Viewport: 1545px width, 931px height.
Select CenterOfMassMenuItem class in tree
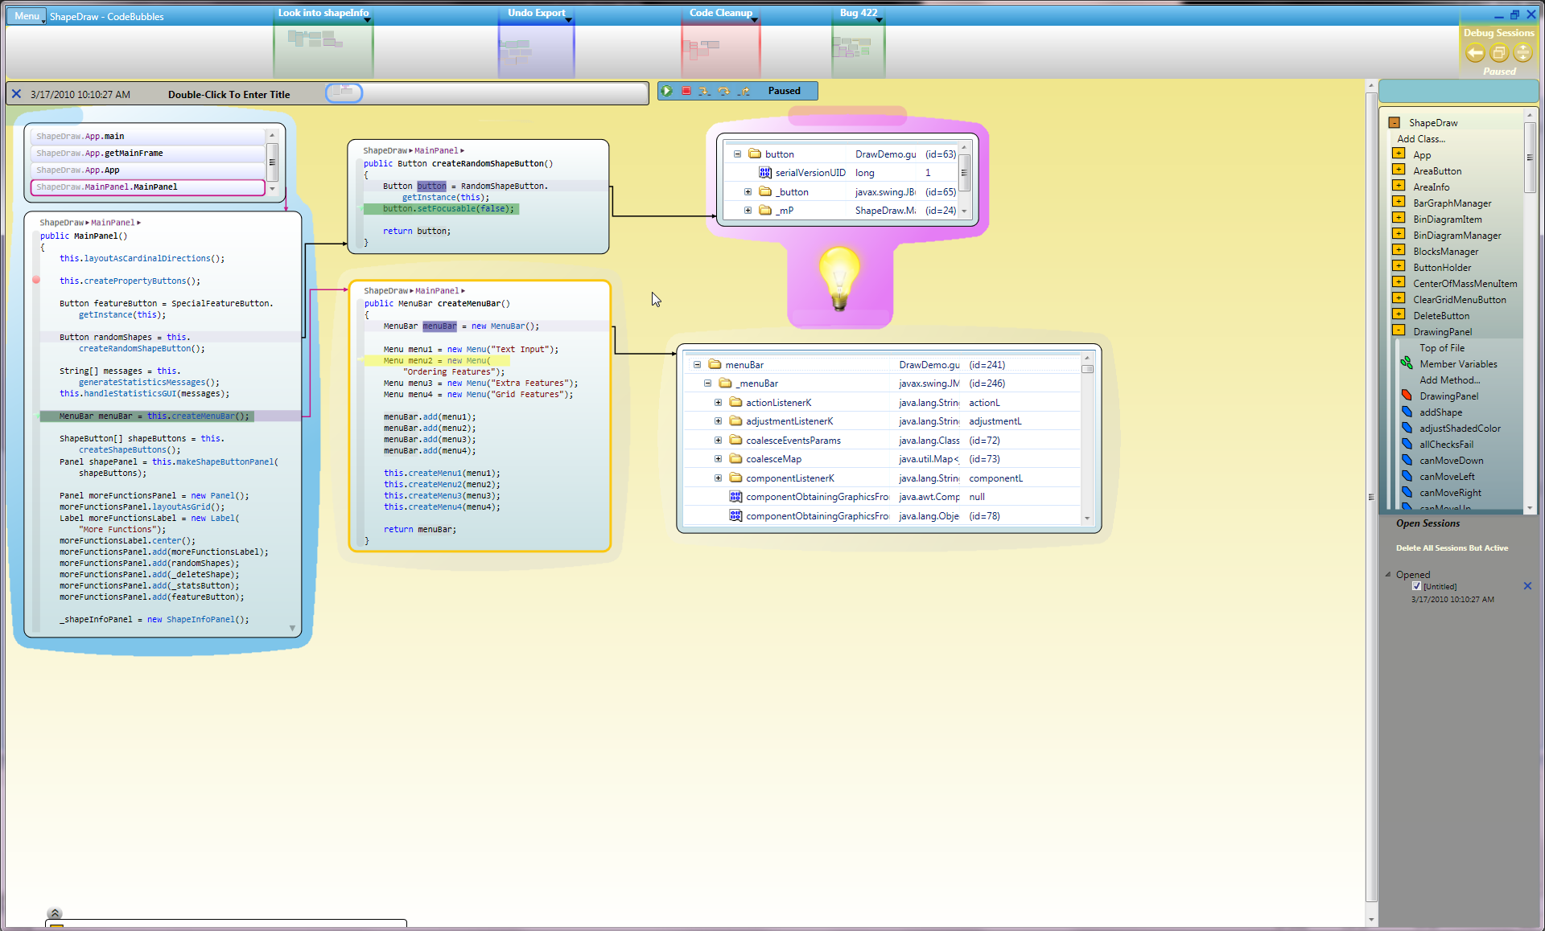tap(1465, 283)
